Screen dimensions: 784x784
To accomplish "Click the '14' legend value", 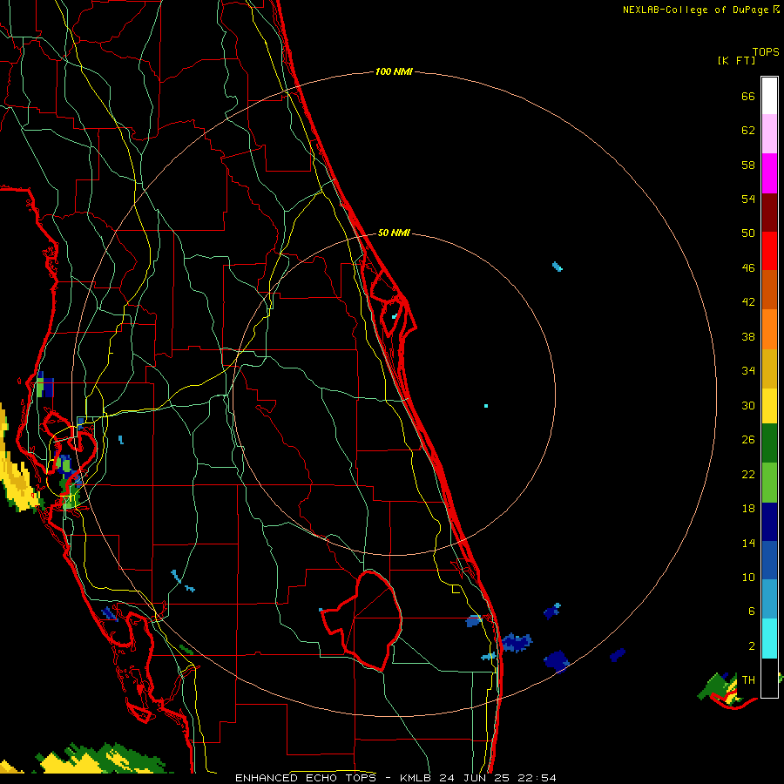I will click(x=748, y=543).
